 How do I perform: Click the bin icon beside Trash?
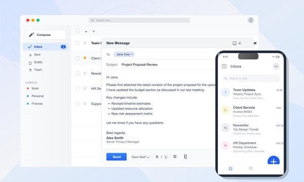point(30,70)
